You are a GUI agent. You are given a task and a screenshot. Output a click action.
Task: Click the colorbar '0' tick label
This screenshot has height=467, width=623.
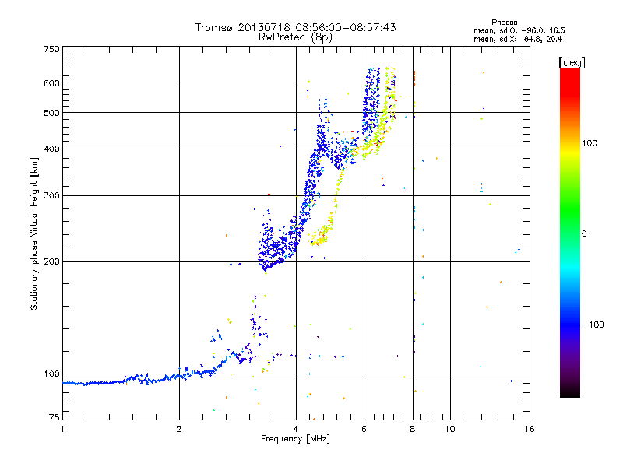tap(584, 234)
